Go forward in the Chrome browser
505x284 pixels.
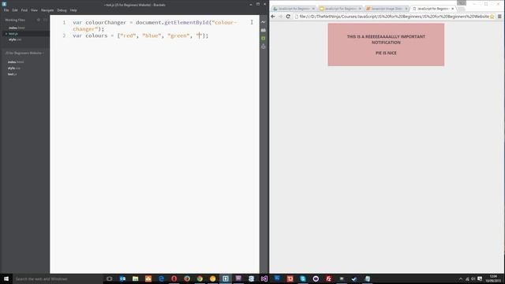pyautogui.click(x=281, y=17)
